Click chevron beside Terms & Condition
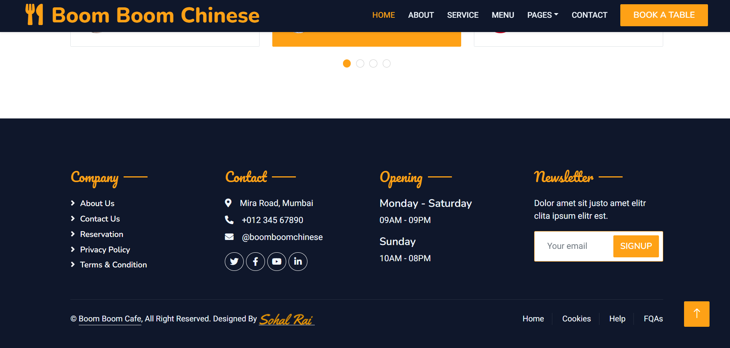This screenshot has height=348, width=730. tap(73, 265)
